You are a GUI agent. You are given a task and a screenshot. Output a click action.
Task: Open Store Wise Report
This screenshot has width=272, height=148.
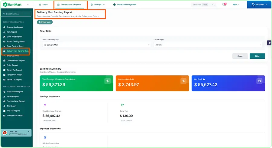coord(14,37)
